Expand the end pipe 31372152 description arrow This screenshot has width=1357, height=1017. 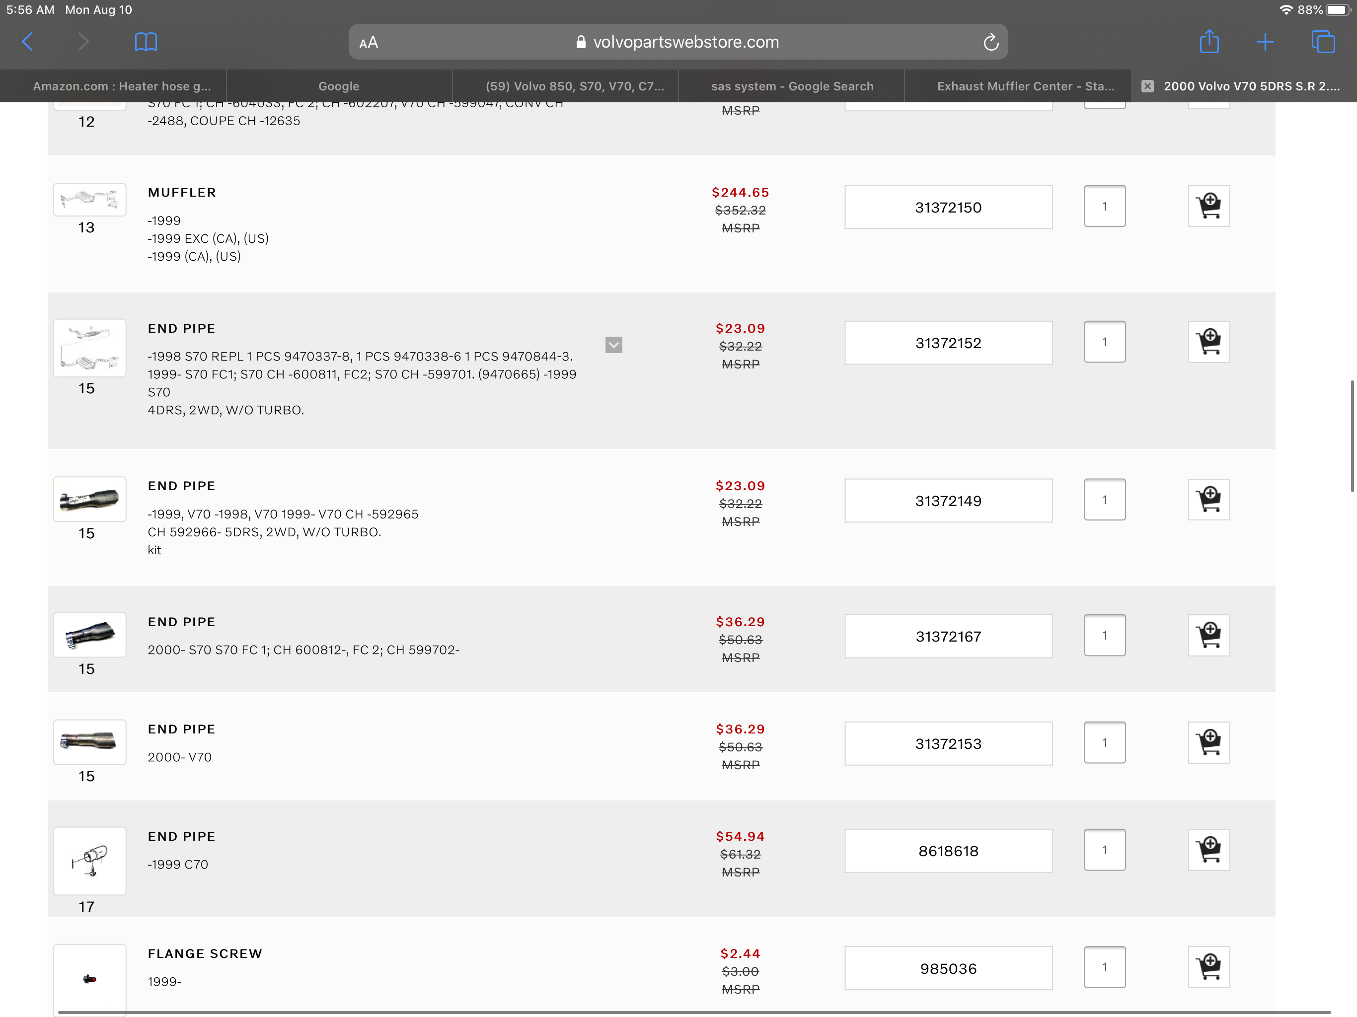(x=613, y=345)
